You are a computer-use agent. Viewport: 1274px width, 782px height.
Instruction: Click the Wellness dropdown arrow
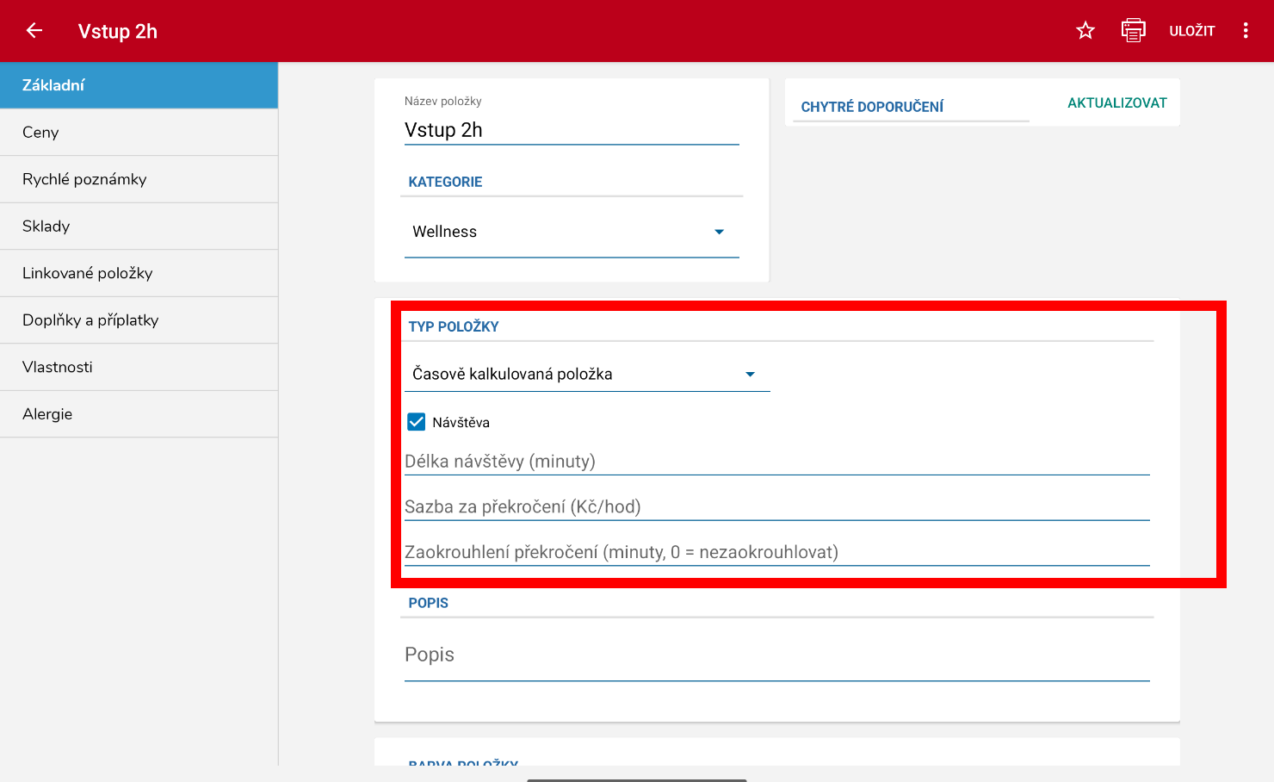tap(720, 232)
